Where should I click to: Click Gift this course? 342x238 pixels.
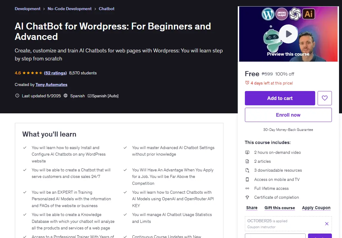click(x=280, y=208)
